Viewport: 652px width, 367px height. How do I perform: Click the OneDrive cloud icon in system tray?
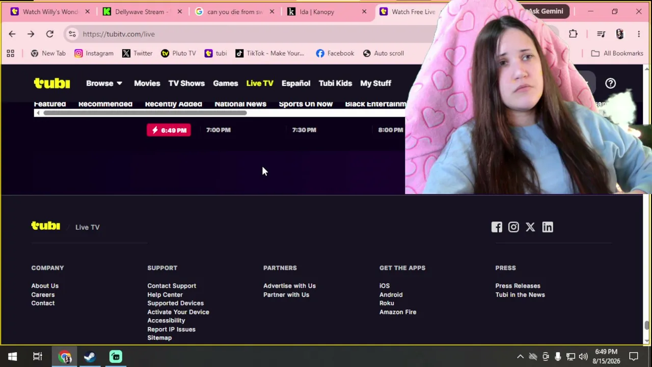533,357
